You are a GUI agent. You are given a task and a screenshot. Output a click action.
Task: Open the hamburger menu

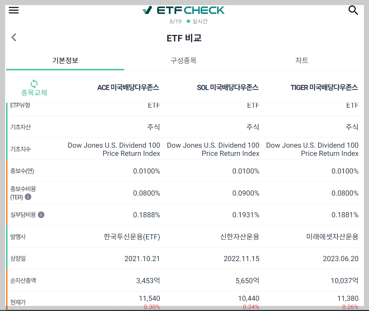[14, 10]
